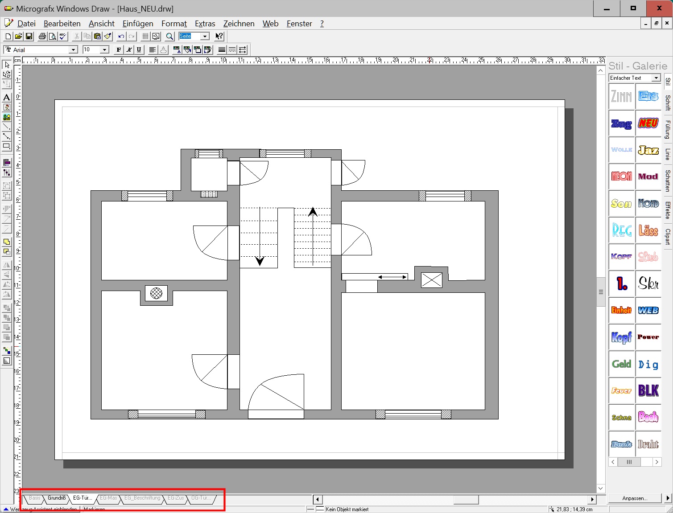Apply the Feuer text style thumbnail
This screenshot has width=673, height=513.
tap(621, 390)
